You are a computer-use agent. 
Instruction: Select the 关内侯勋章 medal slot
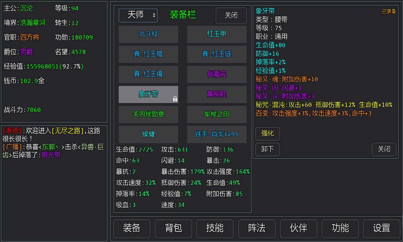[148, 114]
